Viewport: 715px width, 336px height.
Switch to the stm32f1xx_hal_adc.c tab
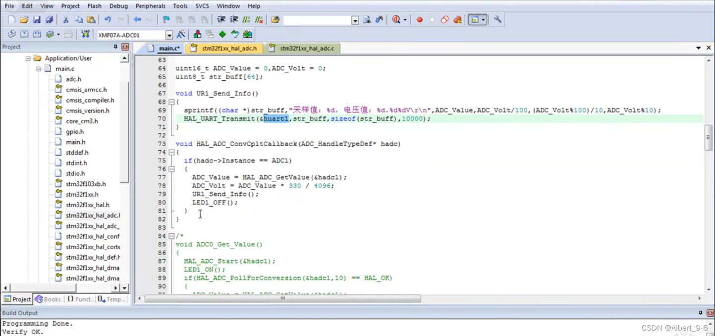pyautogui.click(x=303, y=49)
